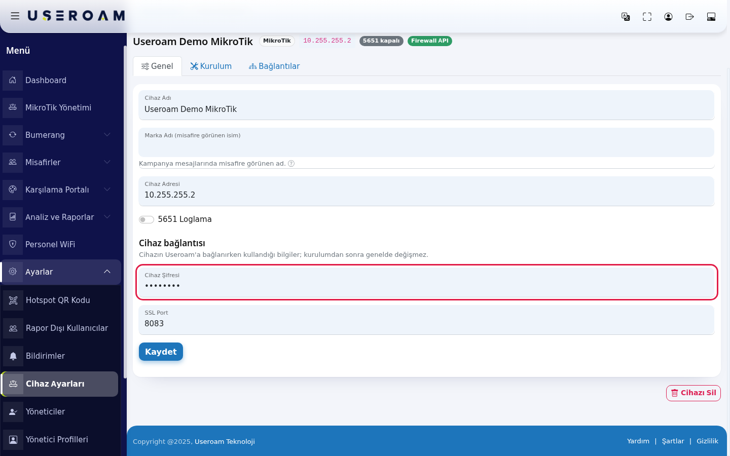Open the Bağlantılar tab
Viewport: 730px width, 456px height.
pos(274,66)
